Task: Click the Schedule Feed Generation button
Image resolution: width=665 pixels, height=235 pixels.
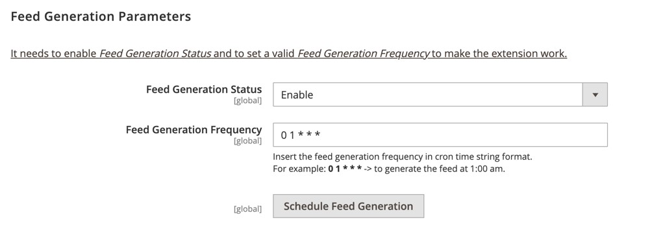Action: pos(348,206)
